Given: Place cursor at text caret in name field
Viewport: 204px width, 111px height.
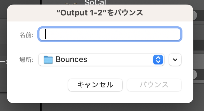Looking at the screenshot, I should click(46, 34).
